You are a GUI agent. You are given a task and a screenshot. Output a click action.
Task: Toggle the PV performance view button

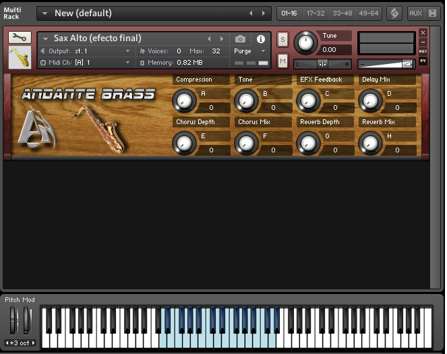[423, 61]
